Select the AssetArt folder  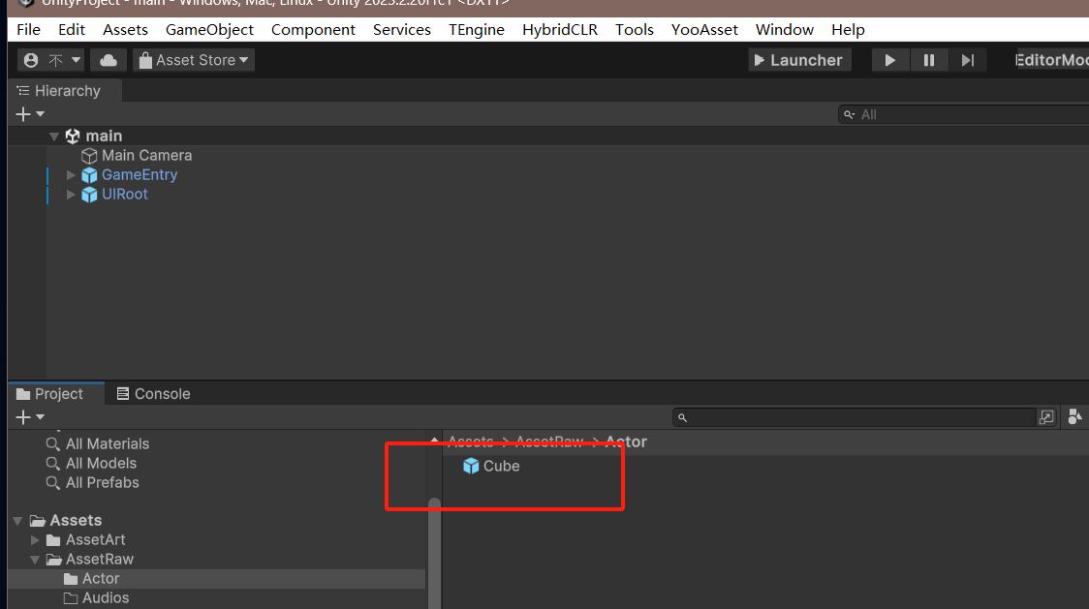click(x=95, y=539)
